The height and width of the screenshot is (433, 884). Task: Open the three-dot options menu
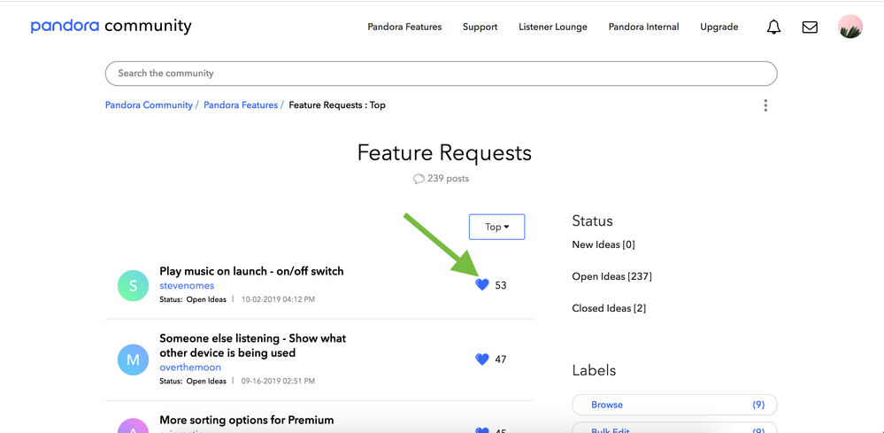coord(765,105)
